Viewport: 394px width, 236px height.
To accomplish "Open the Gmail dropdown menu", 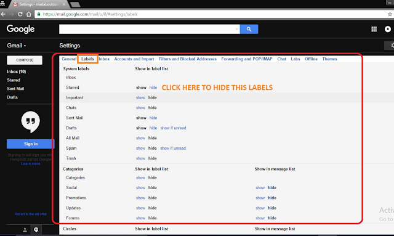I will [17, 46].
